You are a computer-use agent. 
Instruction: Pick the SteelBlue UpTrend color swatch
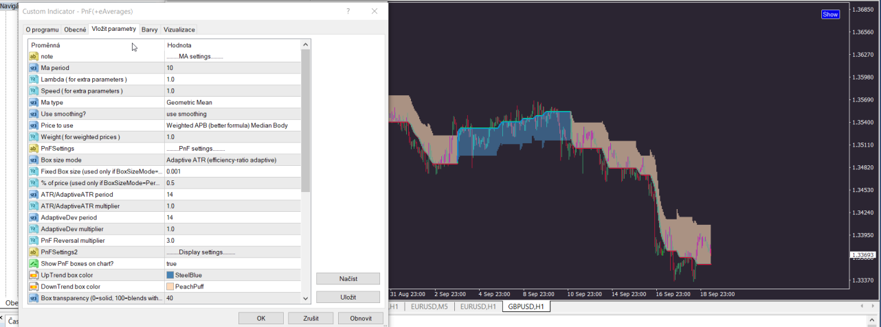coord(170,275)
